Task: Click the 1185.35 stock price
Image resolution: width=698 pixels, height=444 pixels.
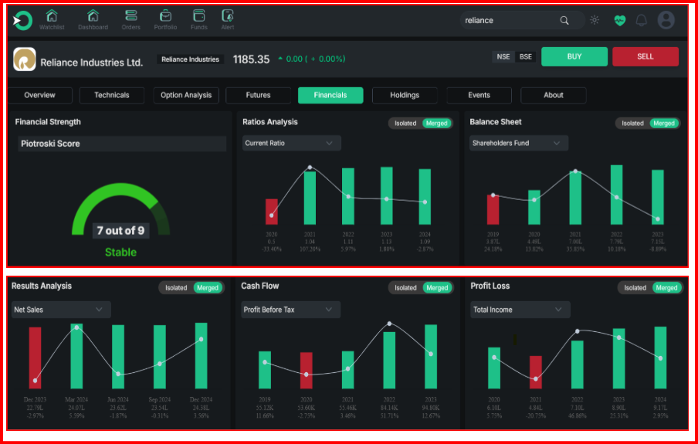Action: tap(251, 59)
